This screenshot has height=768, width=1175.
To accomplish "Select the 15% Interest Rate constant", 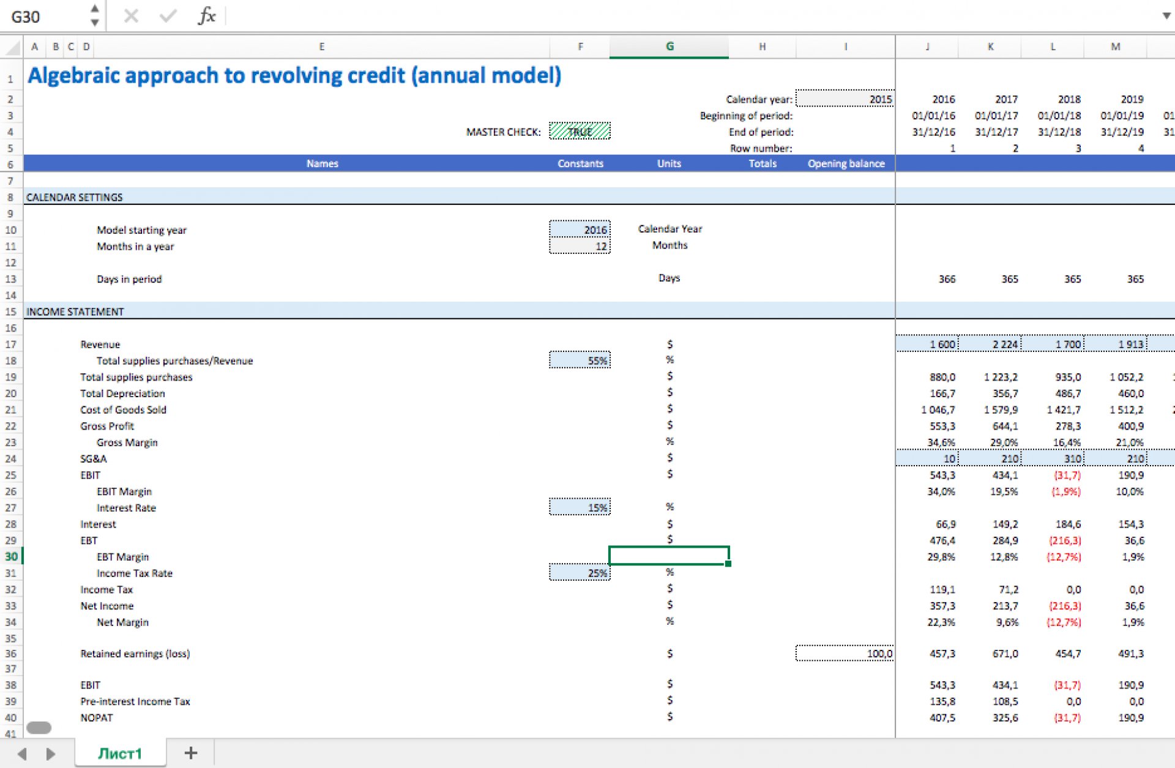I will point(580,507).
